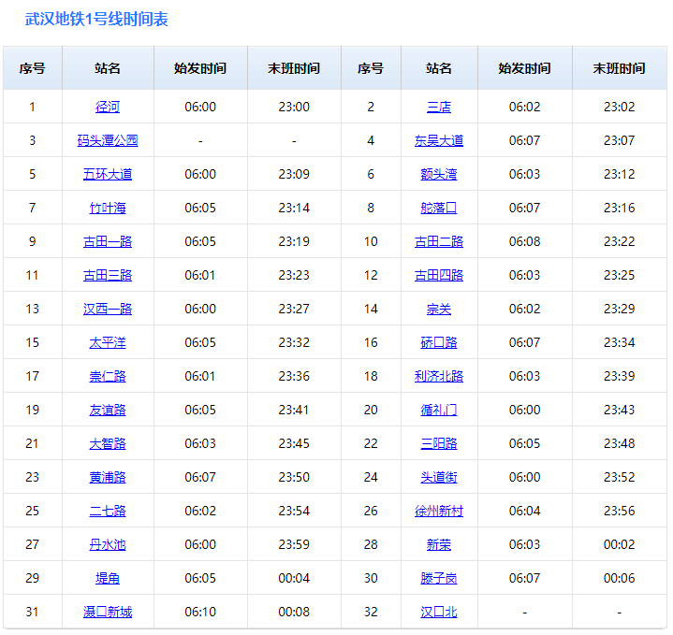This screenshot has width=673, height=635.
Task: Open the 东吴大道 station link
Action: tap(439, 140)
